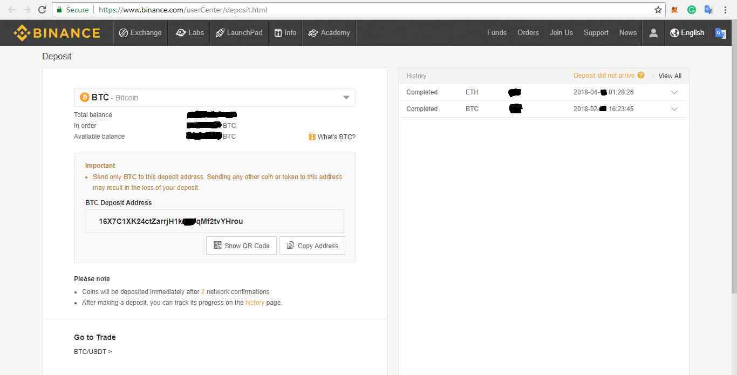Click the Go to Trade heading
Viewport: 737px width, 375px height.
(95, 337)
